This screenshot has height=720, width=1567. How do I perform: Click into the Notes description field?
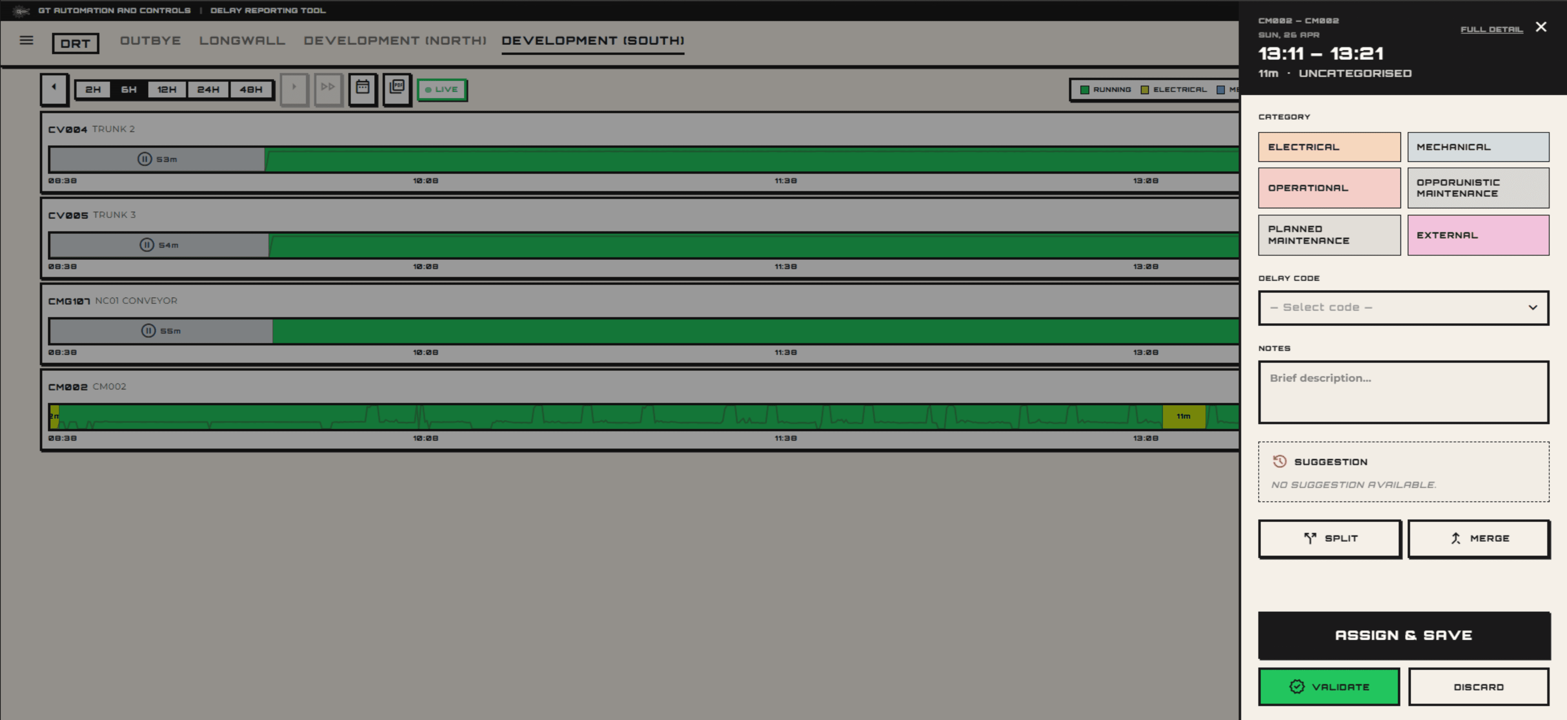pyautogui.click(x=1403, y=393)
